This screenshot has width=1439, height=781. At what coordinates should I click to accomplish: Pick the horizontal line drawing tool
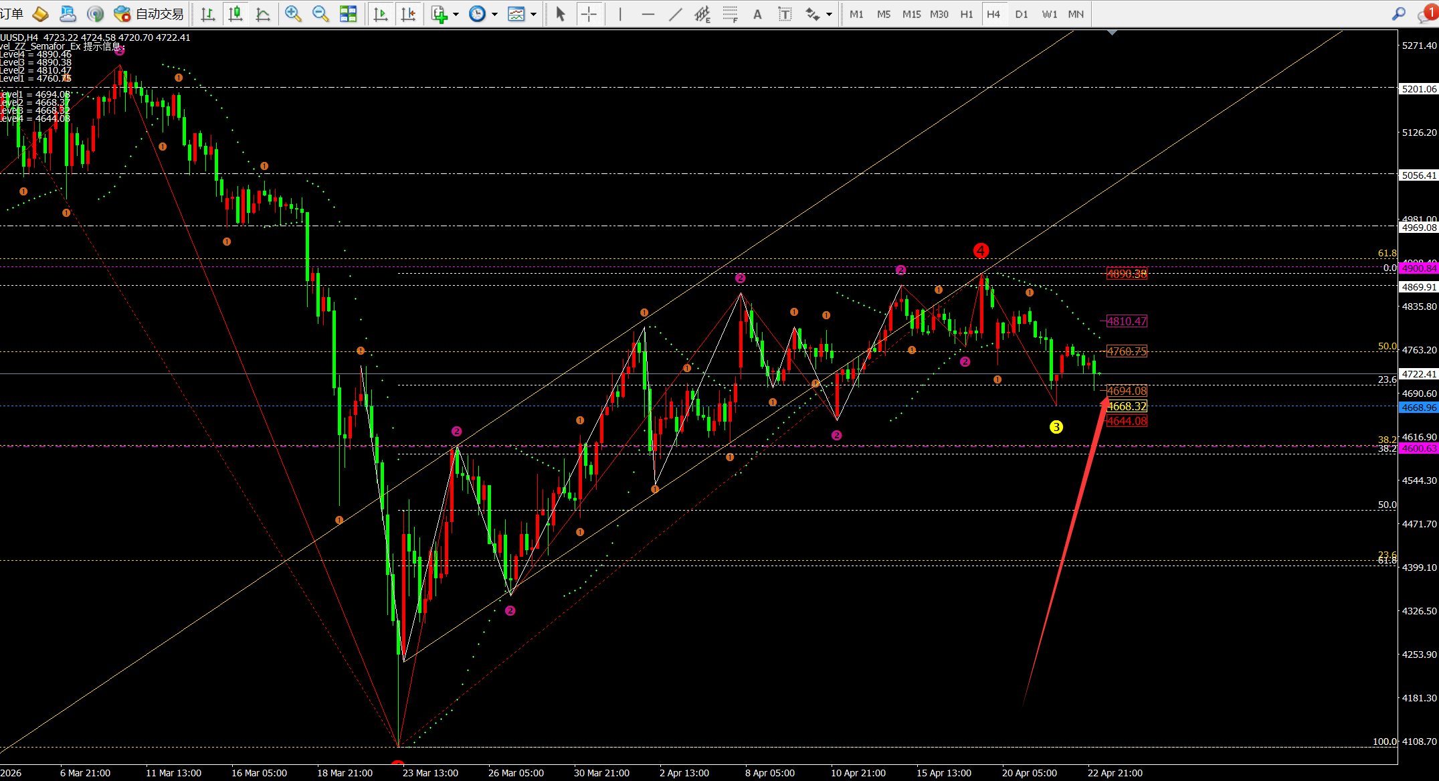648,14
